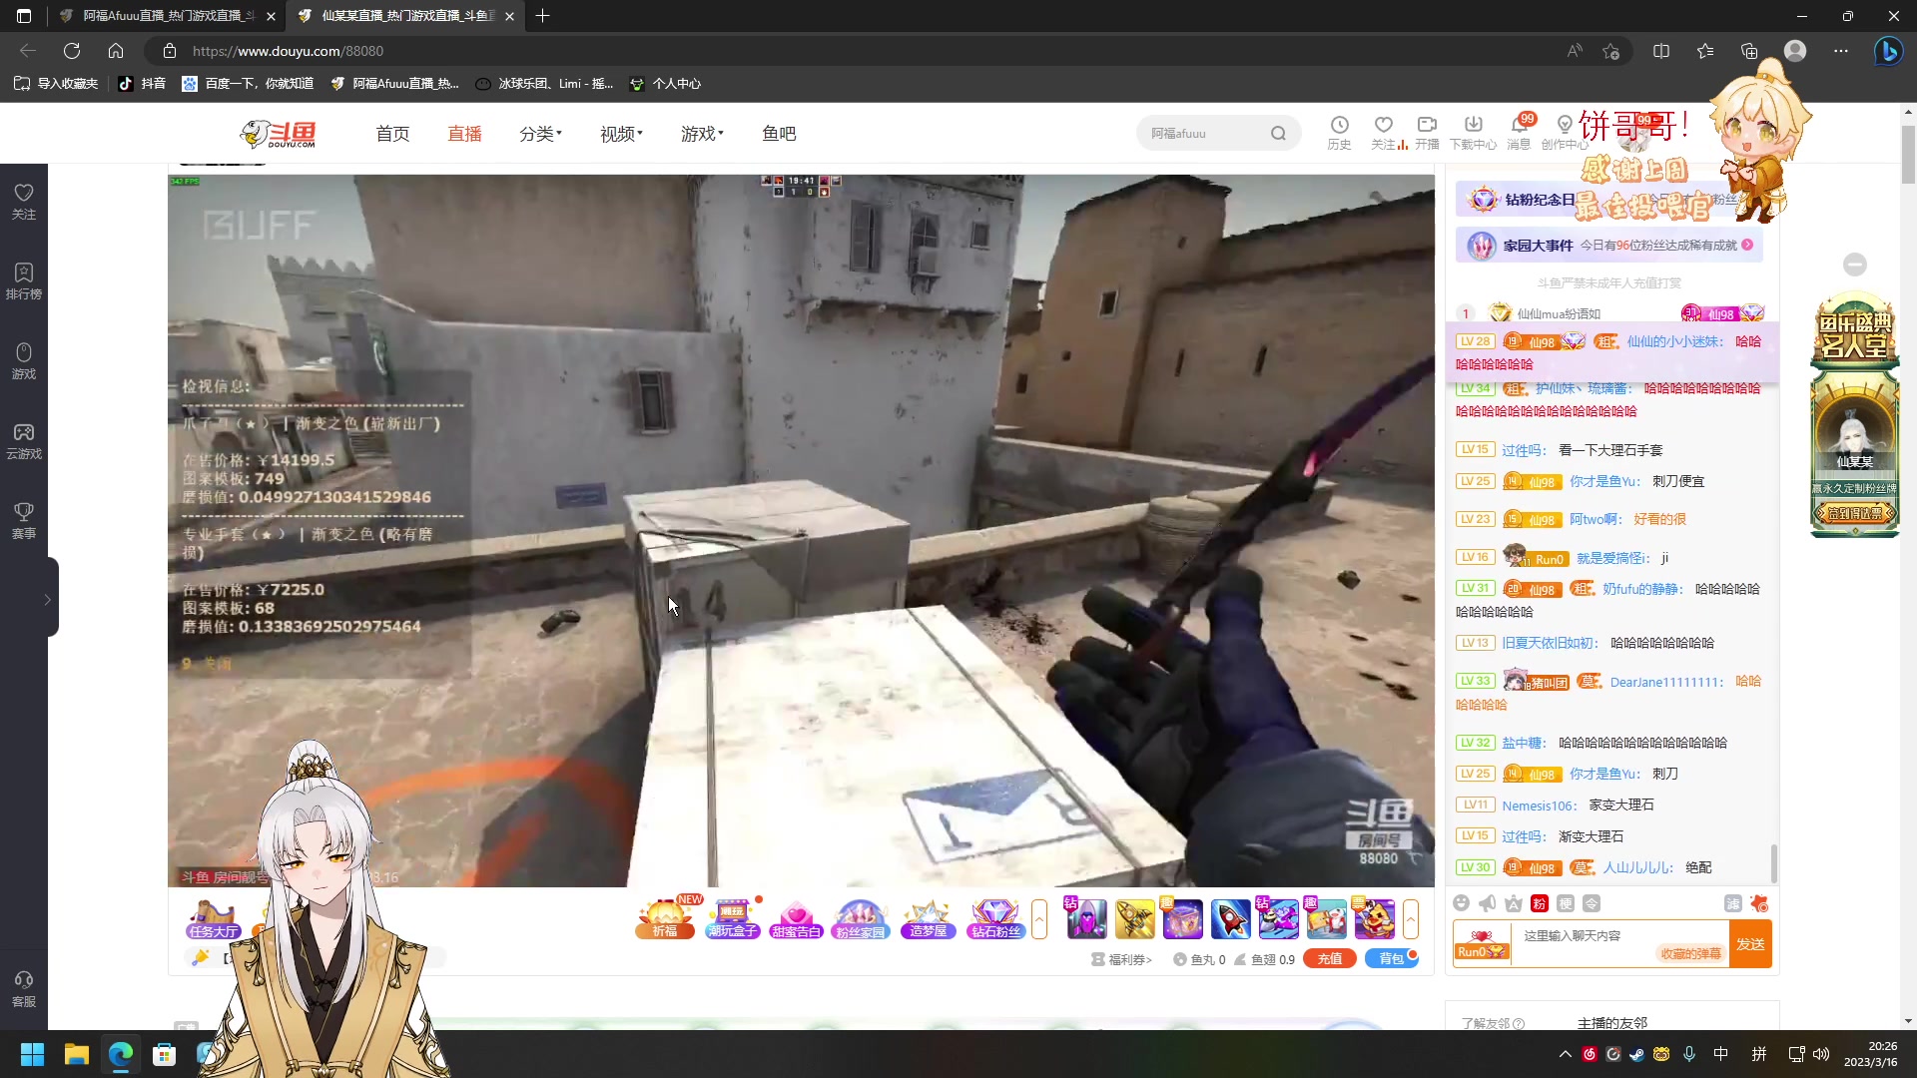The width and height of the screenshot is (1917, 1078).
Task: Refresh the page in browser toolbar
Action: [72, 51]
